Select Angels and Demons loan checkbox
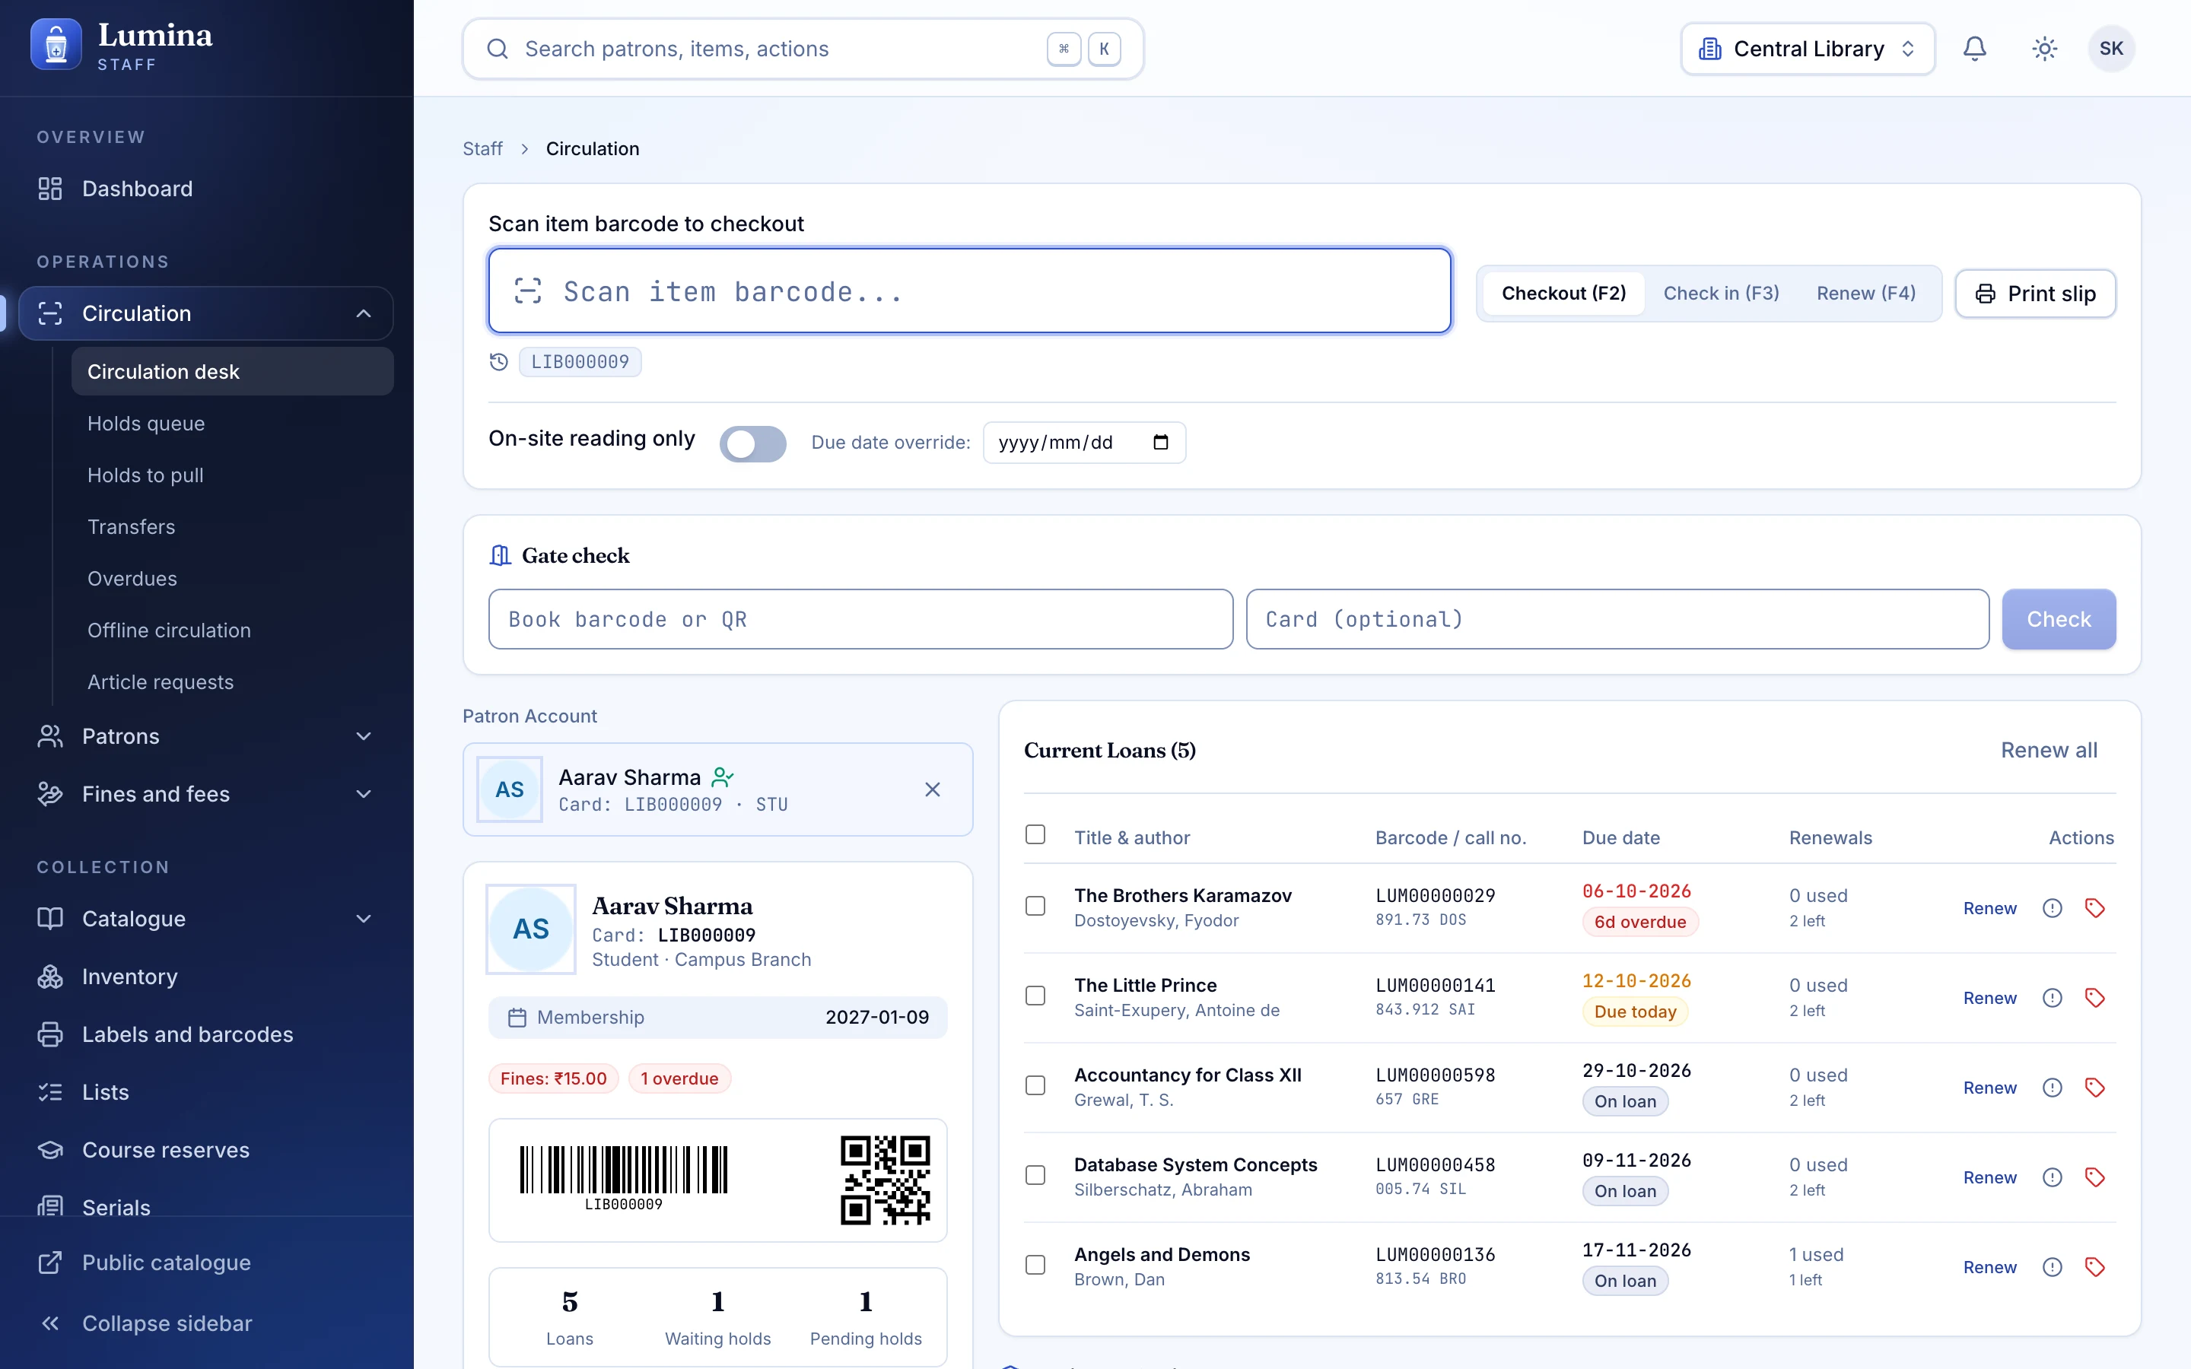This screenshot has height=1369, width=2191. tap(1035, 1265)
